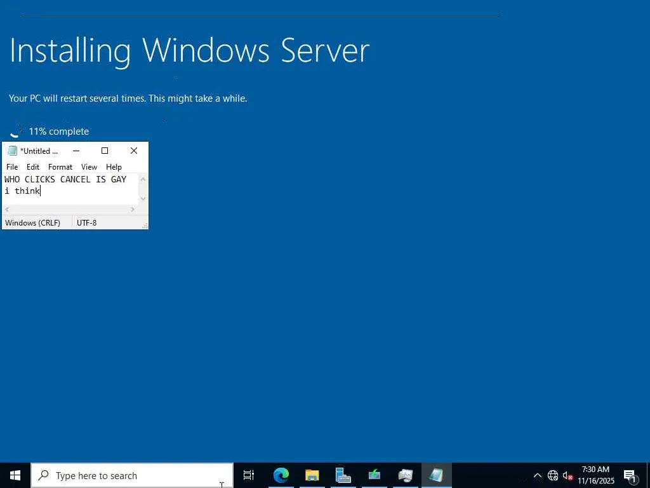
Task: Click the Notepad icon in the title bar
Action: 12,151
